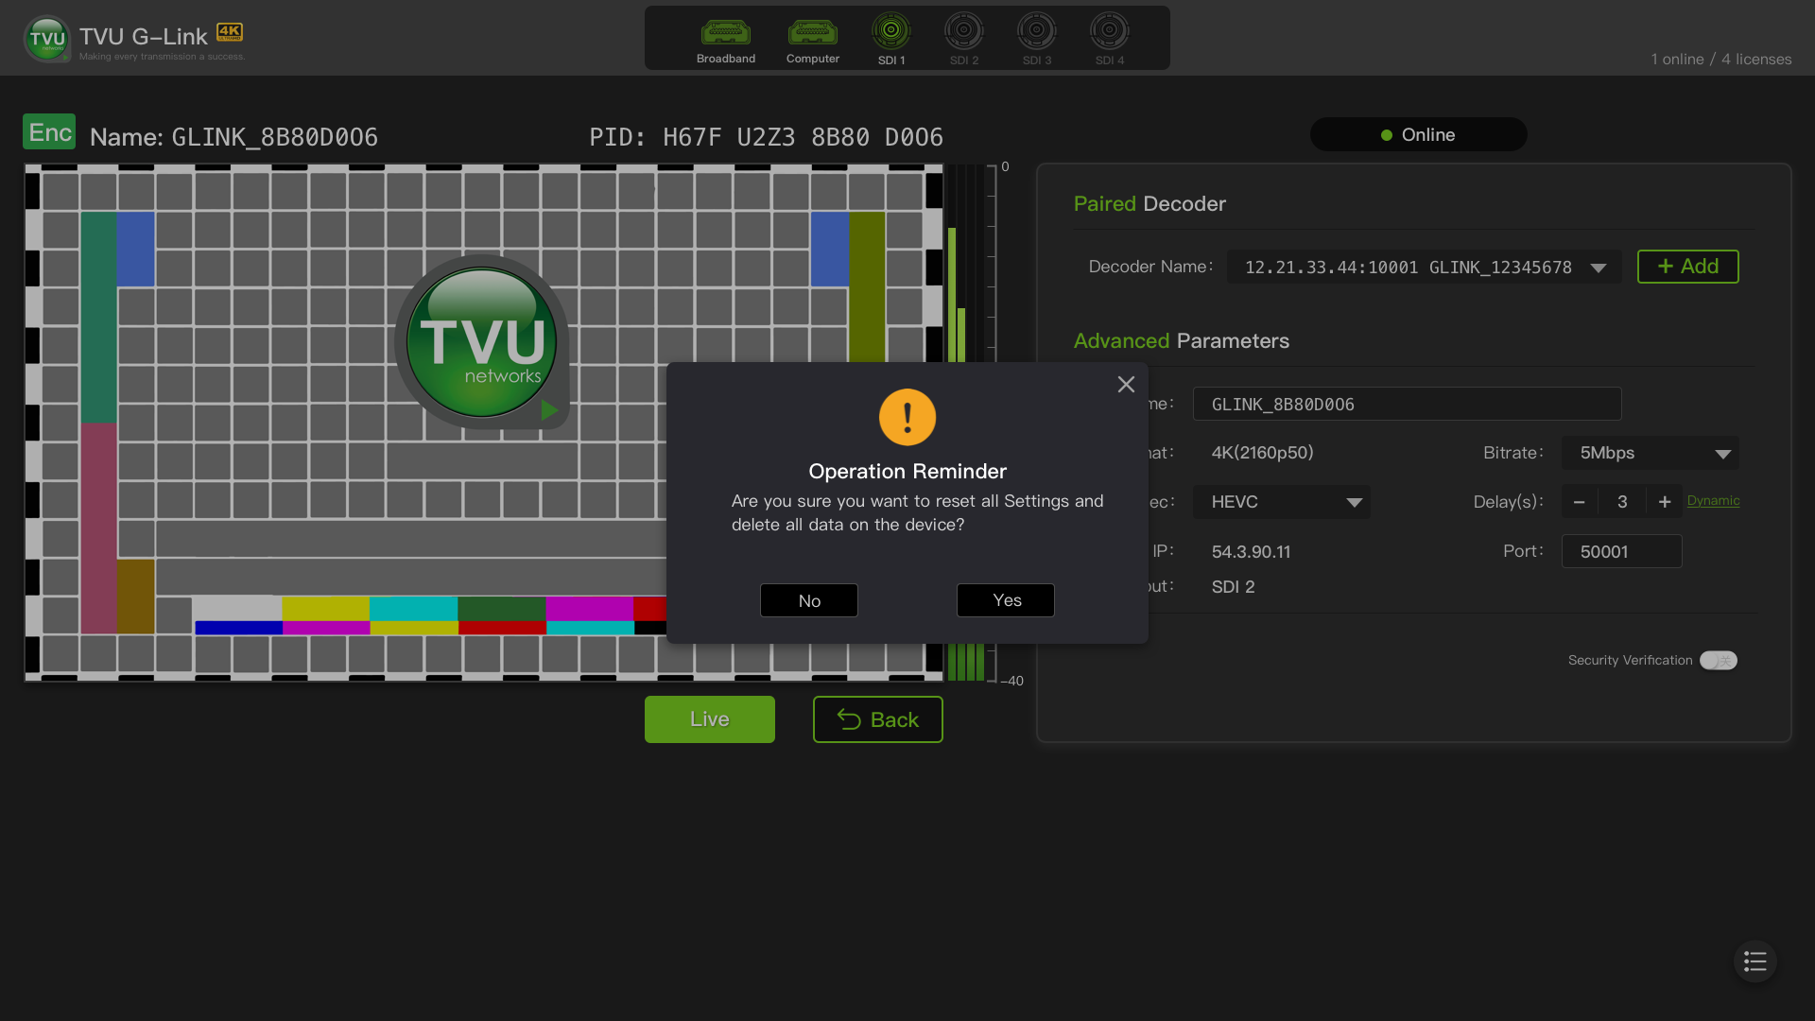Click No to cancel reset

(808, 600)
